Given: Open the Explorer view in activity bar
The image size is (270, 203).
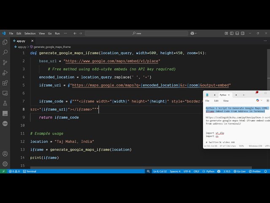Looking at the screenshot, I should click(x=5, y=42).
